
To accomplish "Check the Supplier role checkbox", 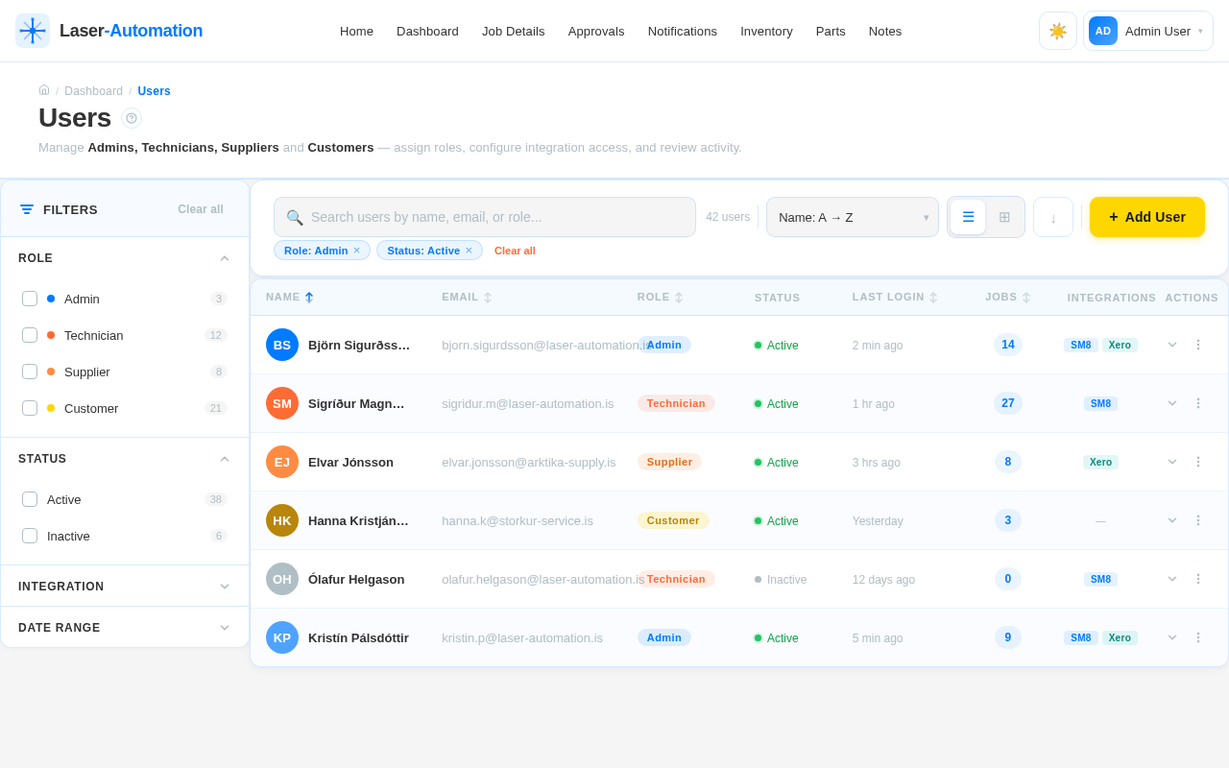I will click(29, 372).
